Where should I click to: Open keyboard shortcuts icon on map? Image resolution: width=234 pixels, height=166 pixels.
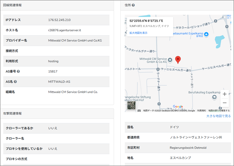pyautogui.click(x=139, y=111)
